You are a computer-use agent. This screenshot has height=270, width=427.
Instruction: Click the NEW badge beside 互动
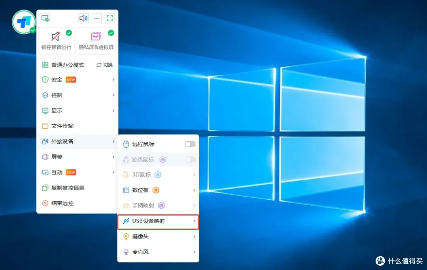tap(71, 172)
